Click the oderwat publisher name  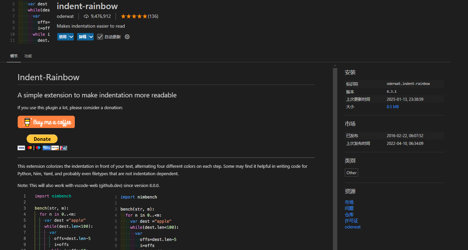point(65,16)
